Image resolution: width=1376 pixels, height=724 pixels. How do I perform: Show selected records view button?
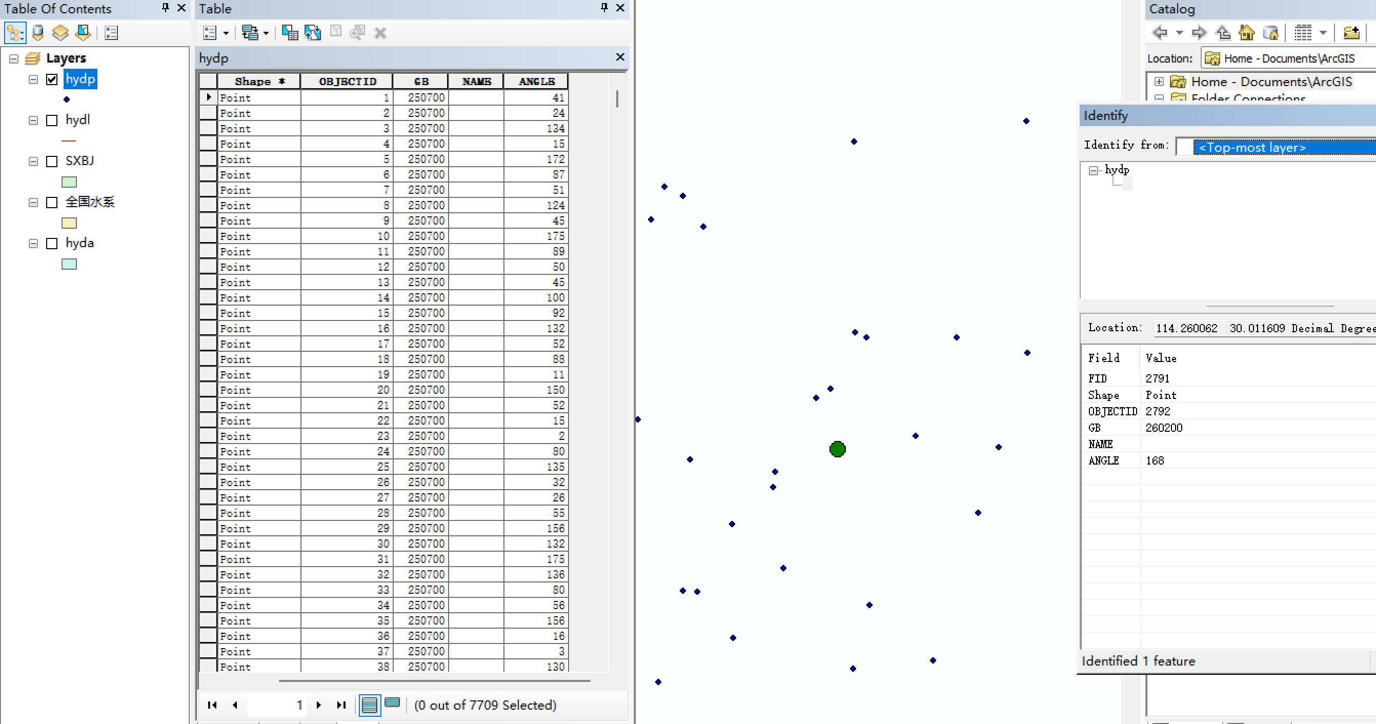pyautogui.click(x=392, y=703)
